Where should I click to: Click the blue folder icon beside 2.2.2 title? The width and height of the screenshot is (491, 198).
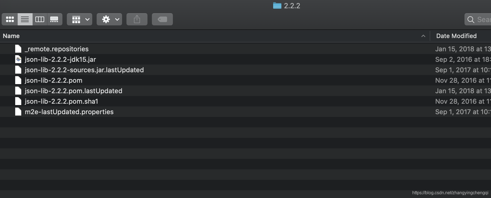[277, 6]
